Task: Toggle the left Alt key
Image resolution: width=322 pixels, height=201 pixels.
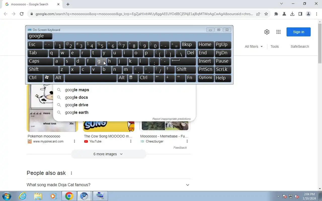Action: [59, 78]
